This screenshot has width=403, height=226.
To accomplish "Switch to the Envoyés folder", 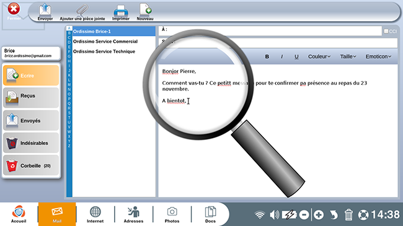I will (31, 120).
